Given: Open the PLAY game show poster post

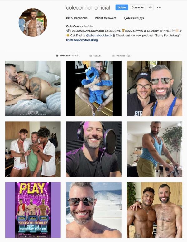Looking at the screenshot, I should [33, 210].
